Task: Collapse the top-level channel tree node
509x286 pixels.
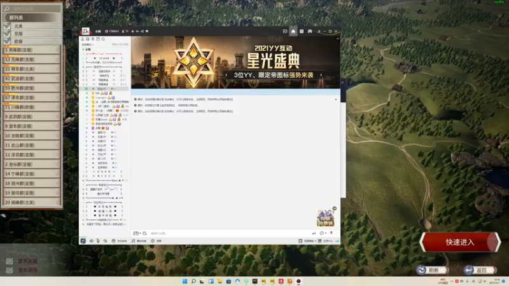Action: [83, 50]
